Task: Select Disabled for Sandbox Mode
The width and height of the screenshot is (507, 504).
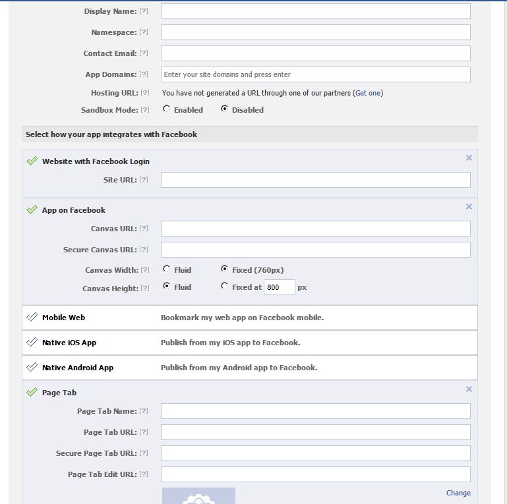Action: point(224,109)
